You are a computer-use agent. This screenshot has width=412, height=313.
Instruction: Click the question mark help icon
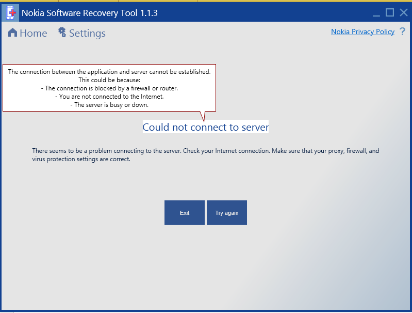[402, 32]
